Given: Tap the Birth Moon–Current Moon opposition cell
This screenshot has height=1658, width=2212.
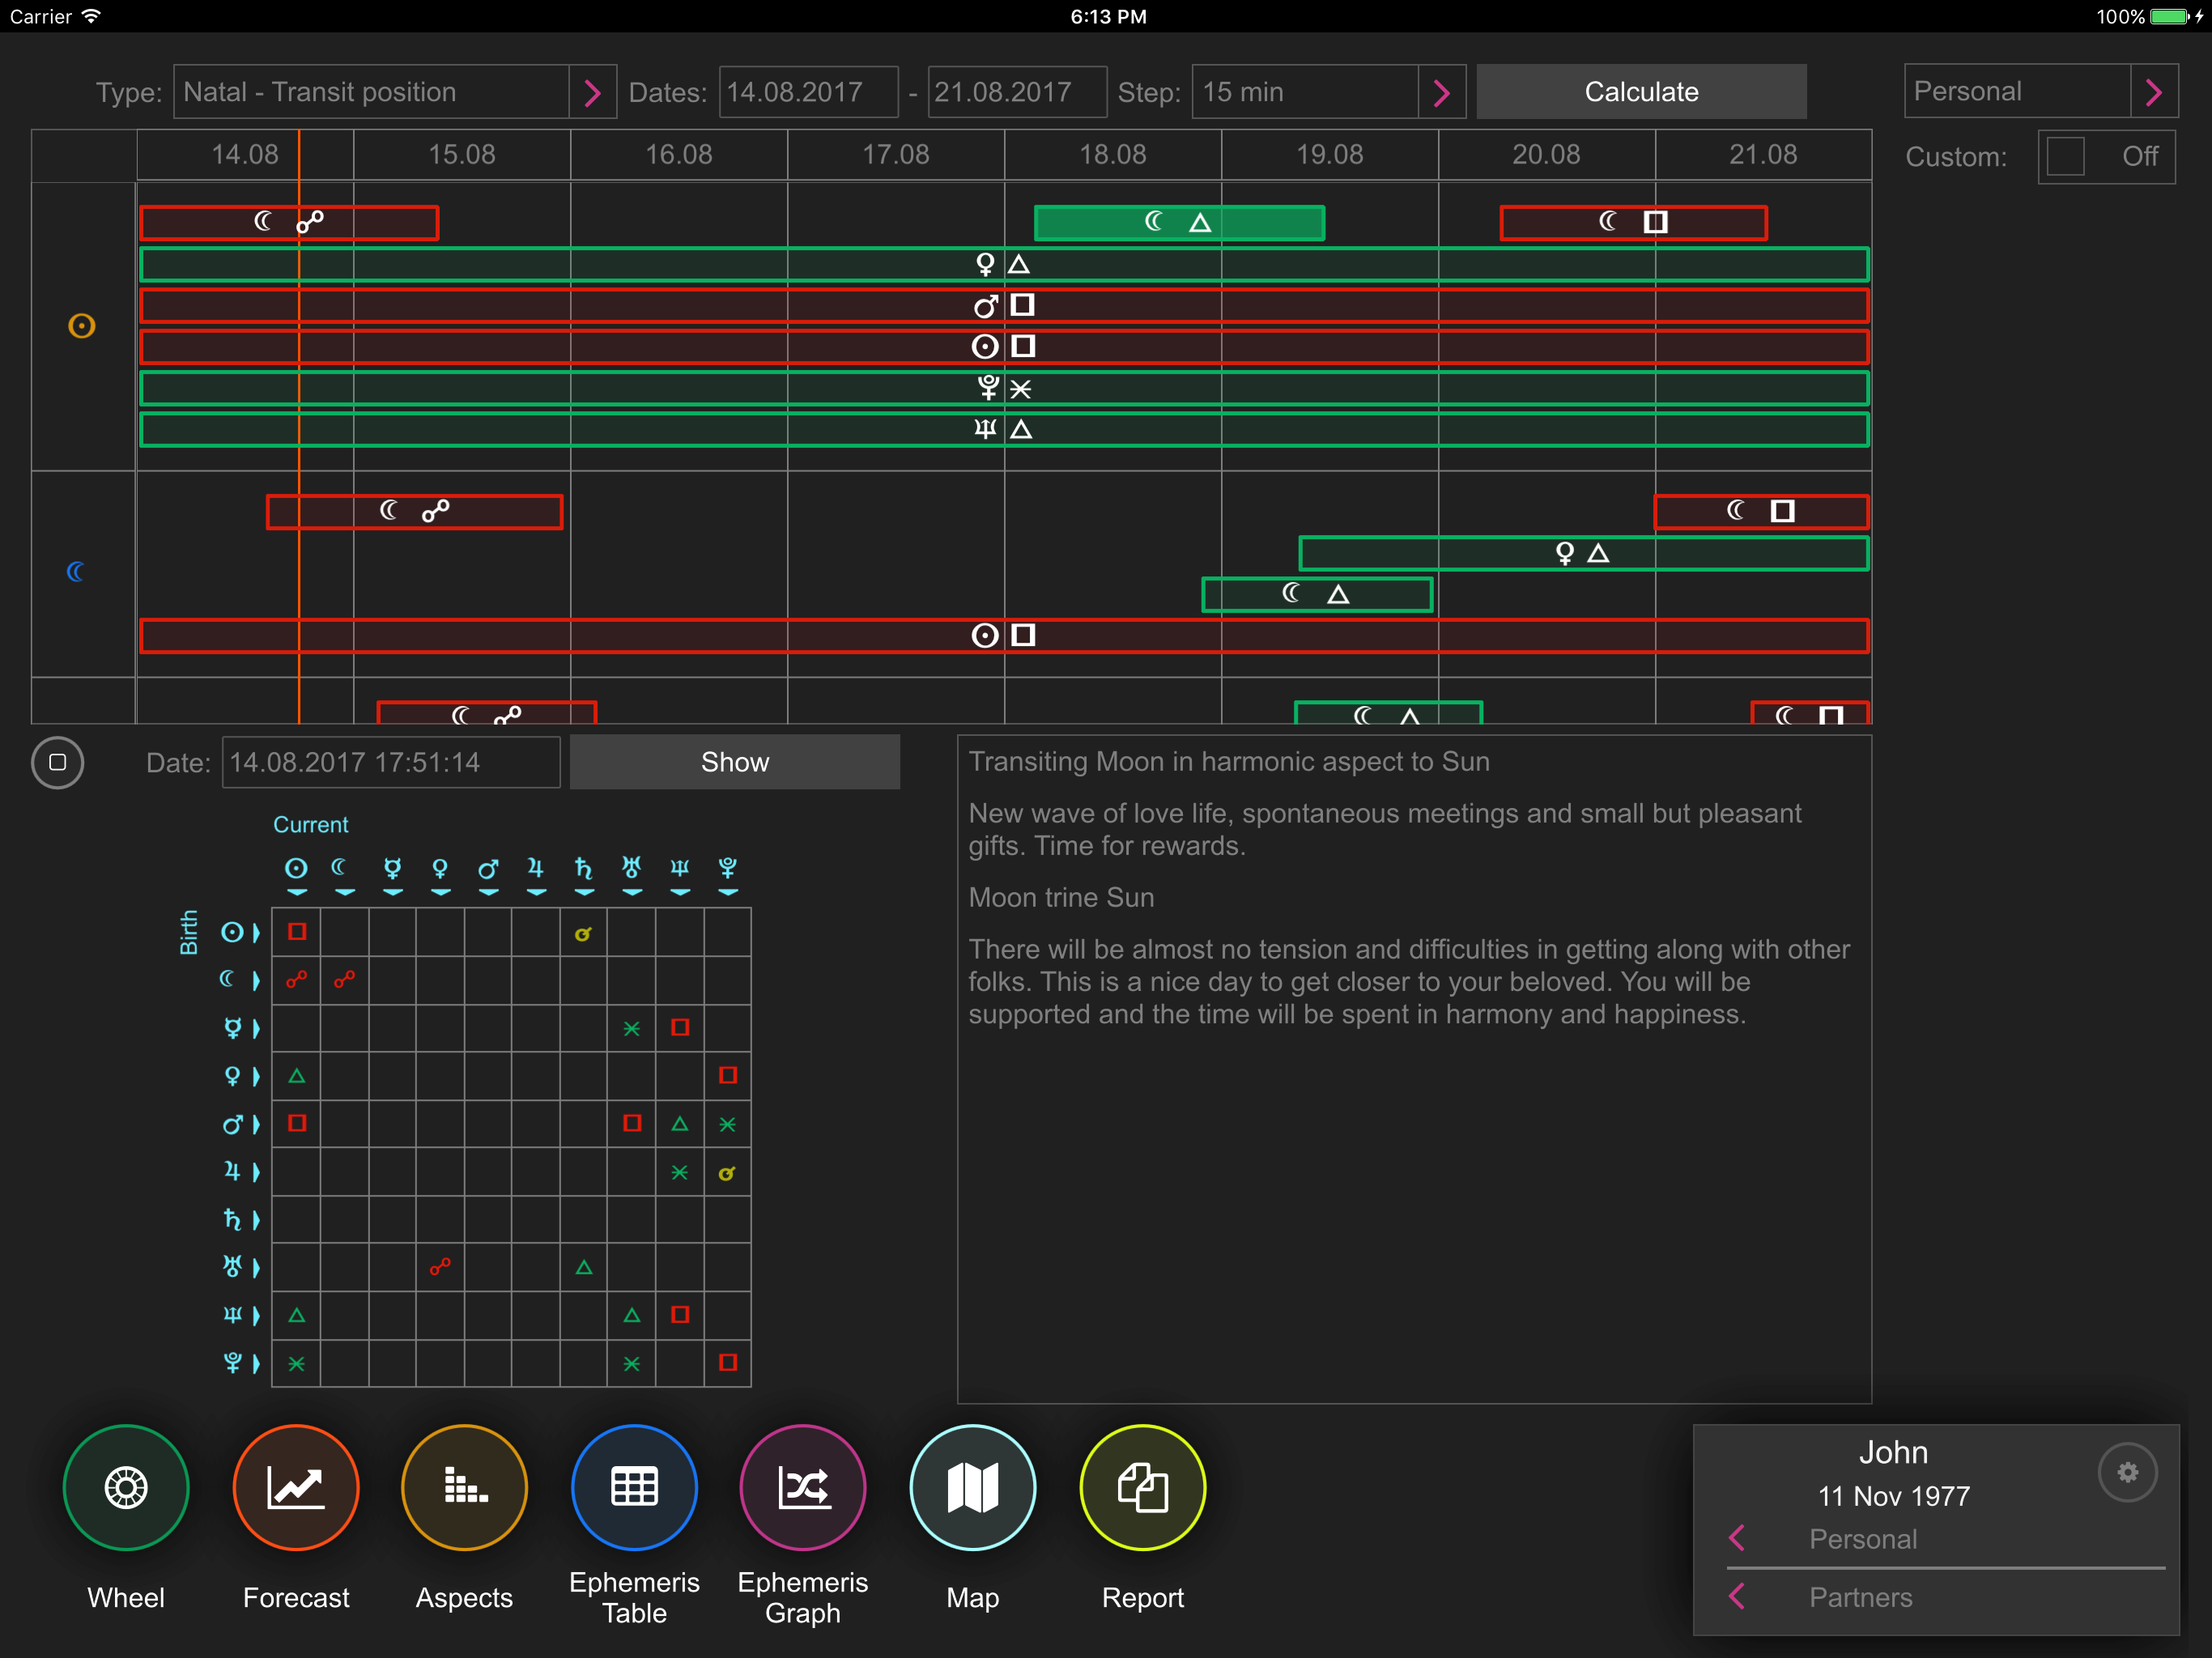Looking at the screenshot, I should tap(344, 980).
